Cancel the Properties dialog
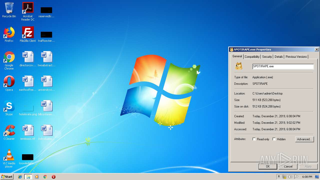Image resolution: width=320 pixels, height=180 pixels. click(288, 166)
